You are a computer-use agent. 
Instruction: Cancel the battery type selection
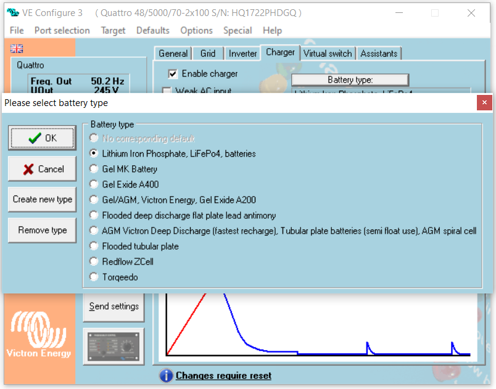point(42,169)
